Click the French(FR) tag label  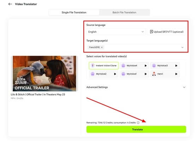click(x=94, y=47)
